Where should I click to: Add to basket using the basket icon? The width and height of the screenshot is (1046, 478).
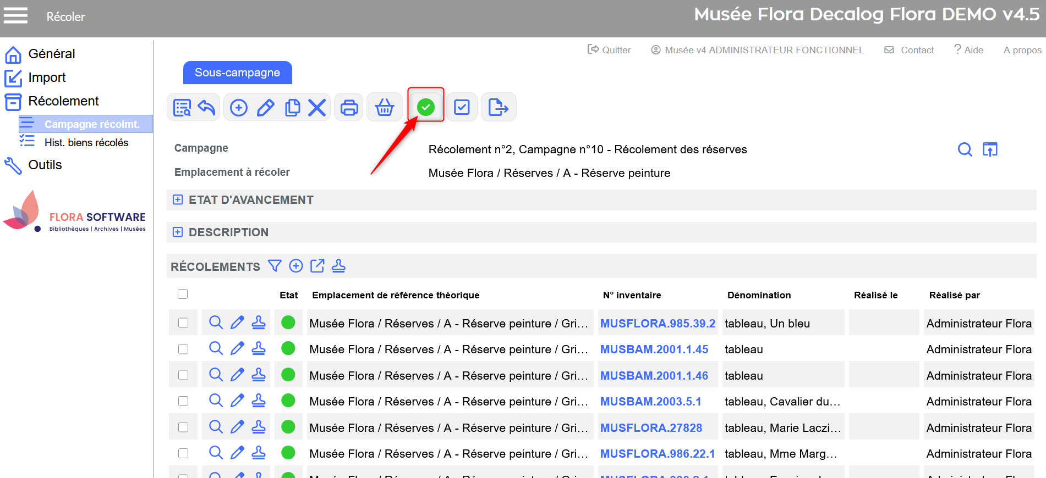tap(384, 108)
